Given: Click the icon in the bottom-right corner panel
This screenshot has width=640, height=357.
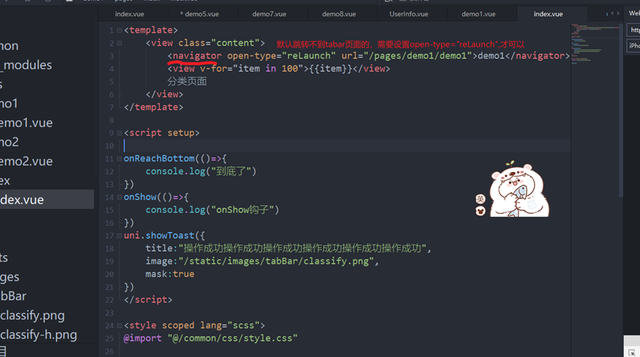Looking at the screenshot, I should point(632,353).
